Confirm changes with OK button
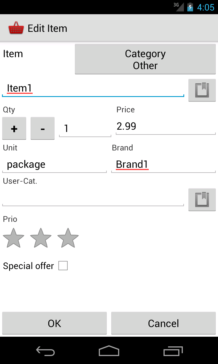This screenshot has height=364, width=218. click(54, 323)
